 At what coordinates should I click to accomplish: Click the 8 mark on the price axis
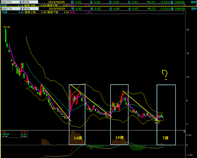tap(187, 100)
